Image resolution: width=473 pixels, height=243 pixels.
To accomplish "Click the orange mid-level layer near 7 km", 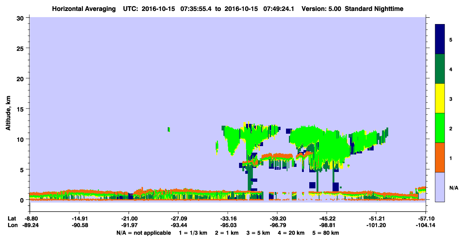I will (x=277, y=157).
